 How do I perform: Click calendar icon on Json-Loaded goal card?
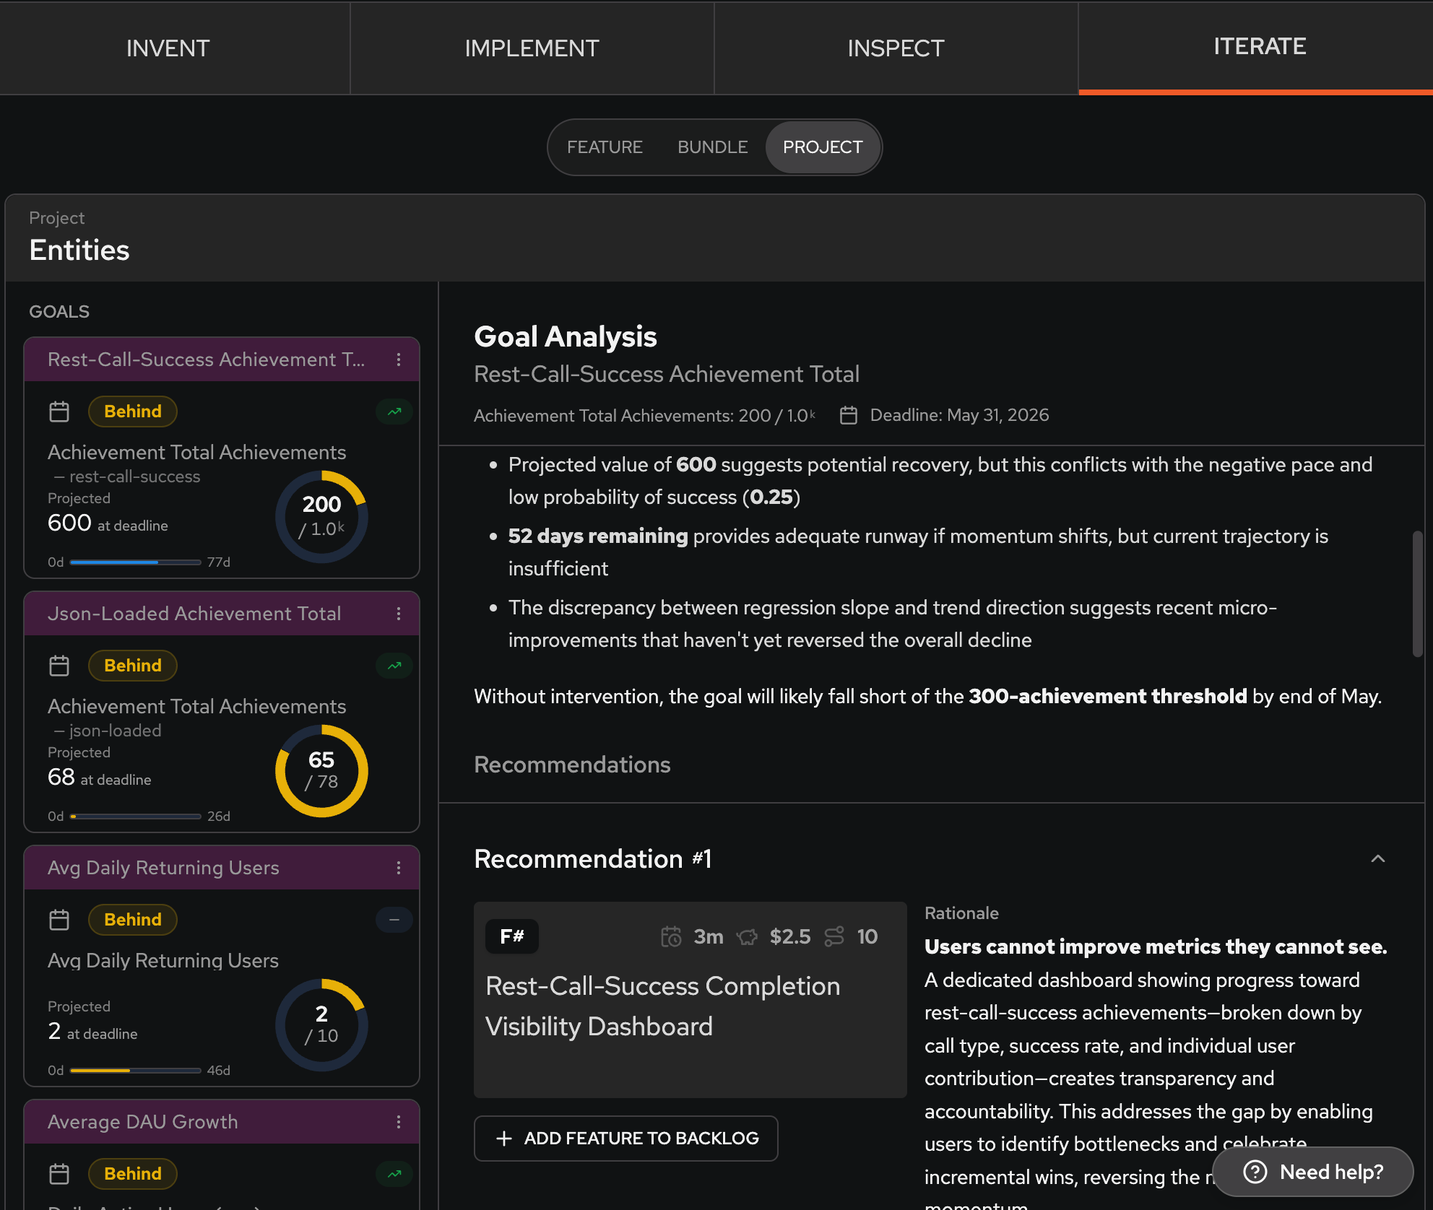coord(59,666)
